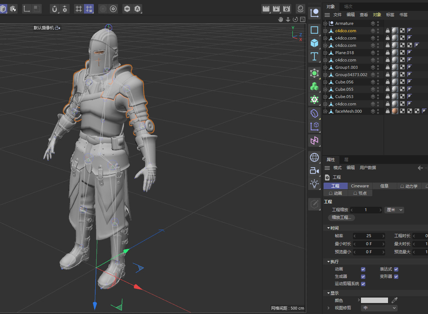Select the Text spline tool icon

pos(314,56)
